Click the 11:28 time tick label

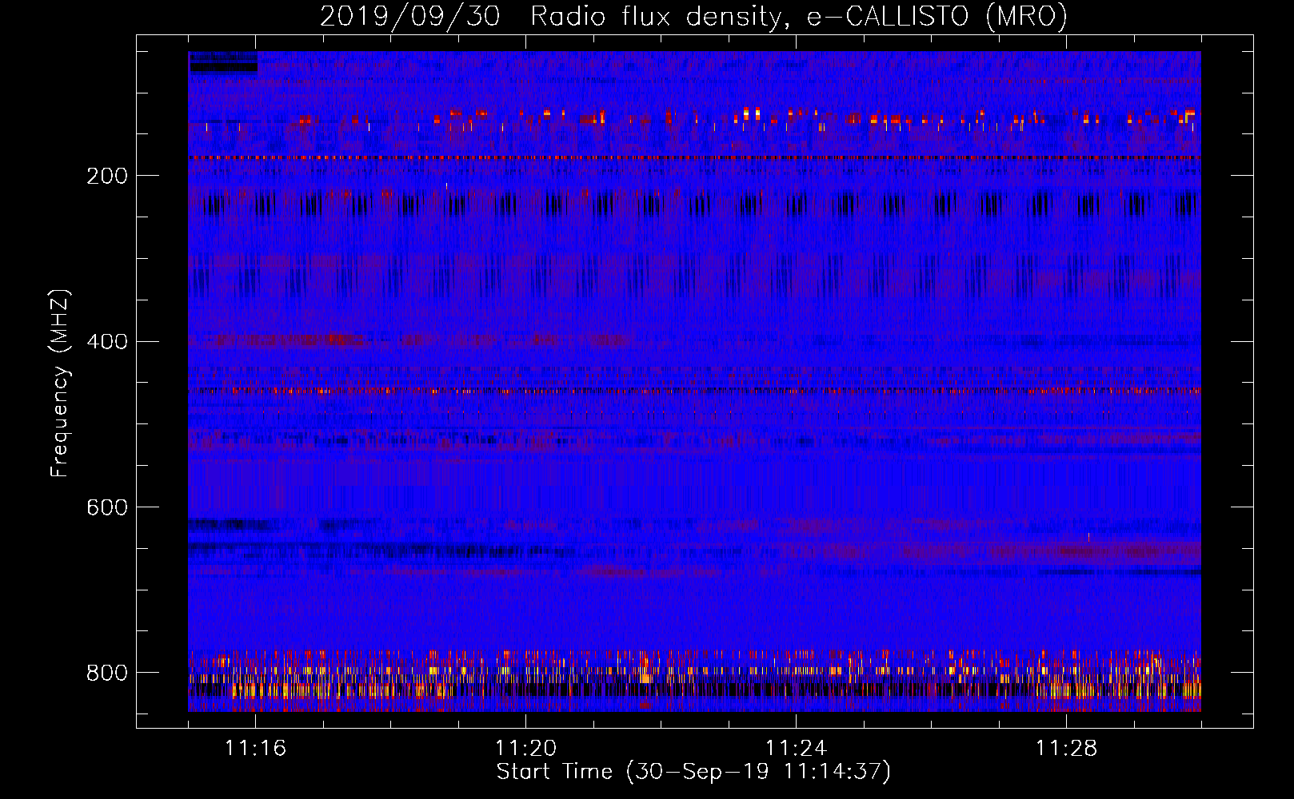point(1066,749)
